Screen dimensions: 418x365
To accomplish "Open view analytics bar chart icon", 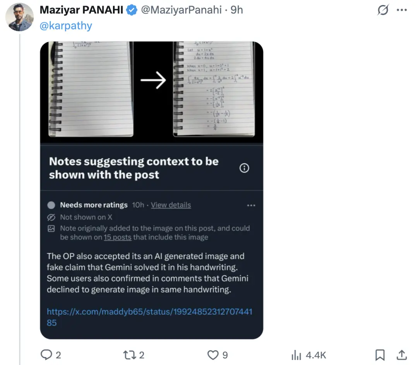I will pos(296,355).
